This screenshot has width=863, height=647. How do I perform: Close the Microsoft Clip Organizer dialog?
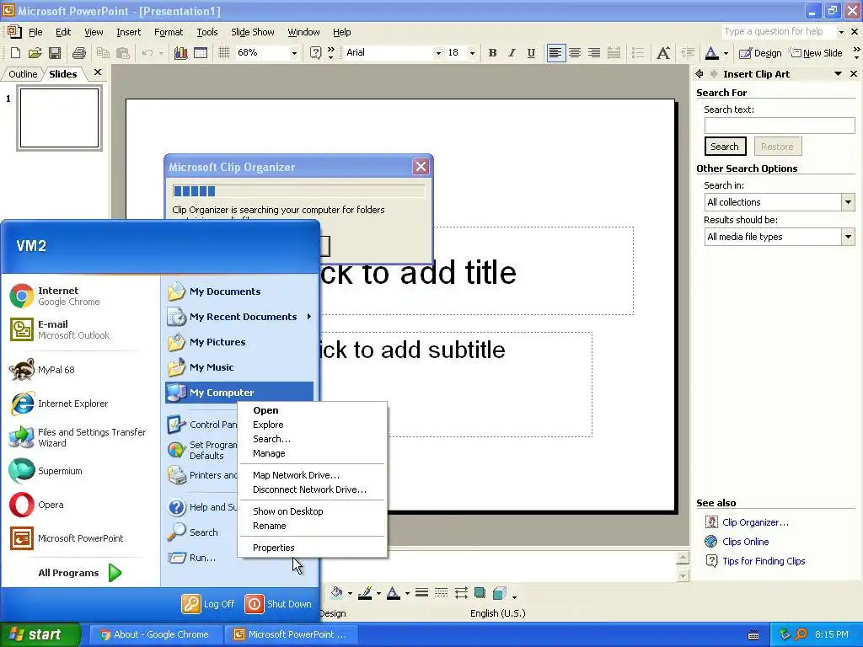(421, 166)
